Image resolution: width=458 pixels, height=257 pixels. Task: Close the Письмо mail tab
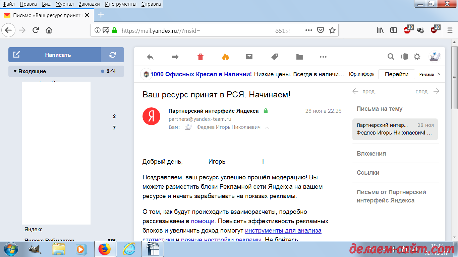pyautogui.click(x=87, y=15)
